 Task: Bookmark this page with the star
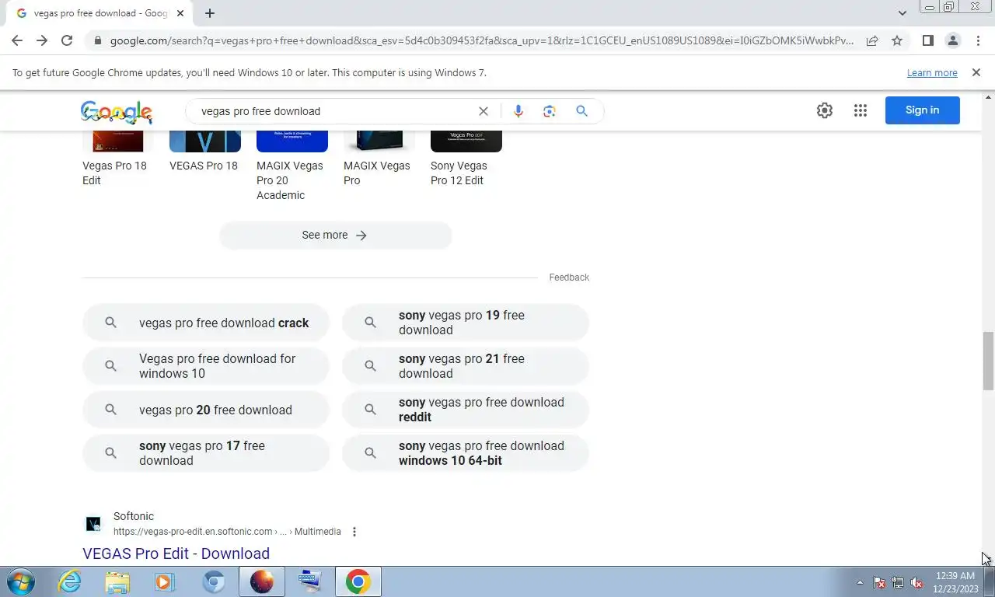(897, 40)
